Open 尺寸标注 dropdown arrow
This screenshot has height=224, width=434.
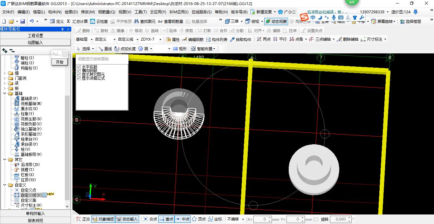pyautogui.click(x=385, y=39)
